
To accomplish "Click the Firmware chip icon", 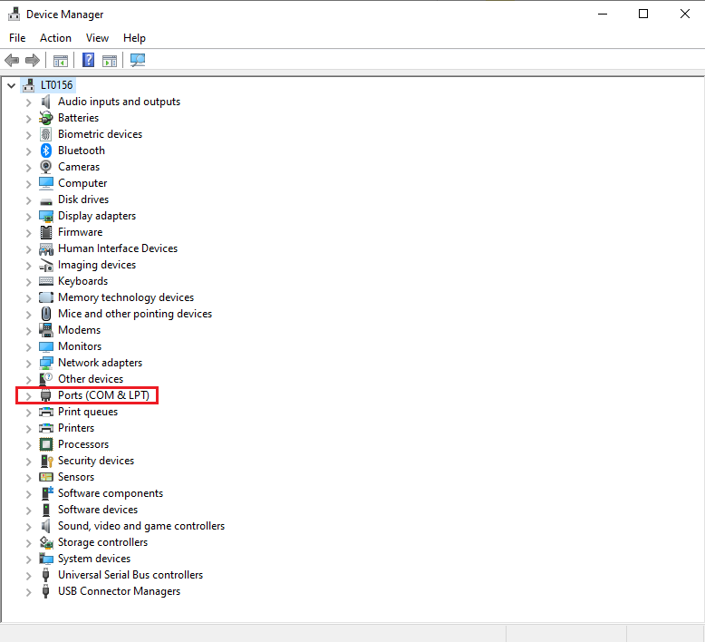I will [46, 232].
